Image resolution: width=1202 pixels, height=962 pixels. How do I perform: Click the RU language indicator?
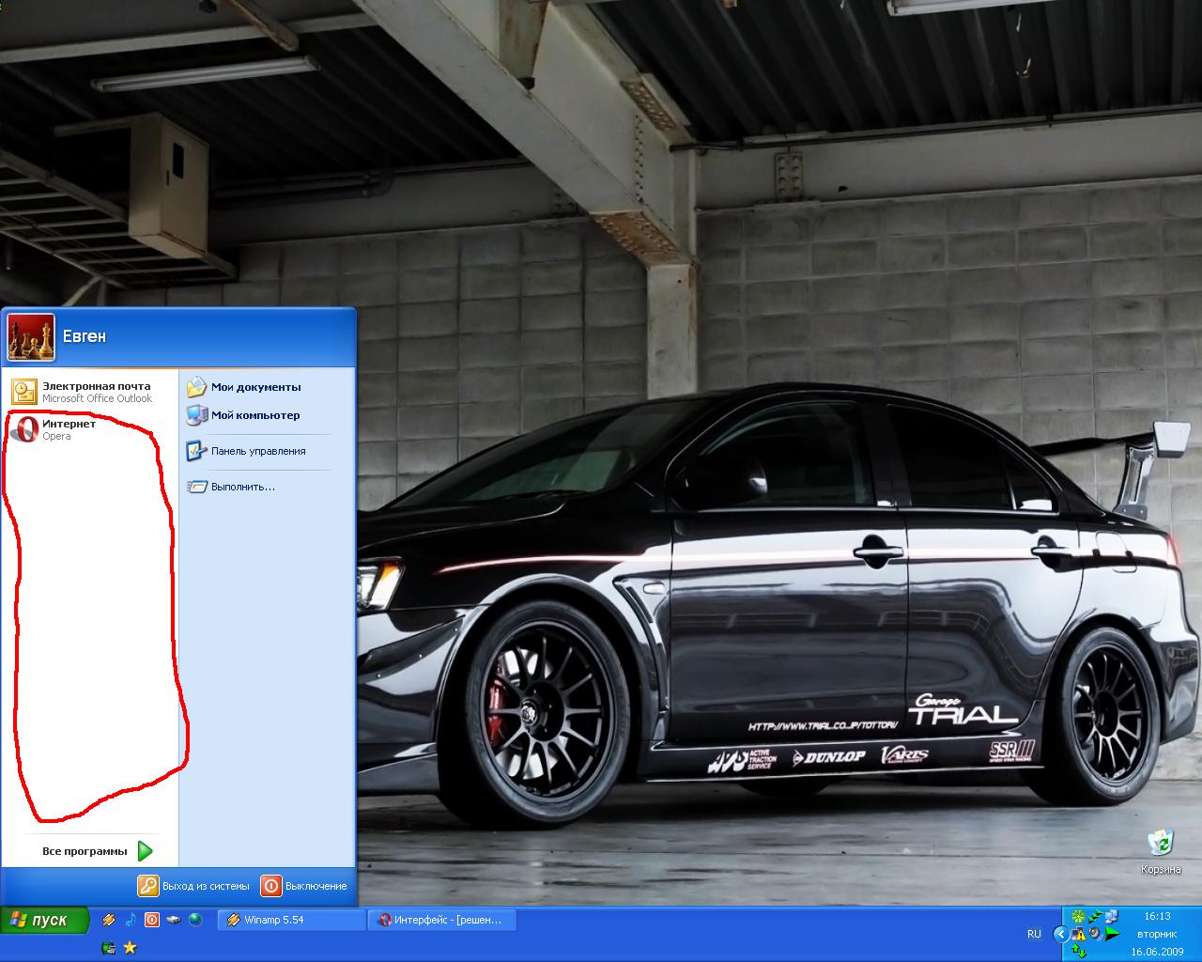1034,934
